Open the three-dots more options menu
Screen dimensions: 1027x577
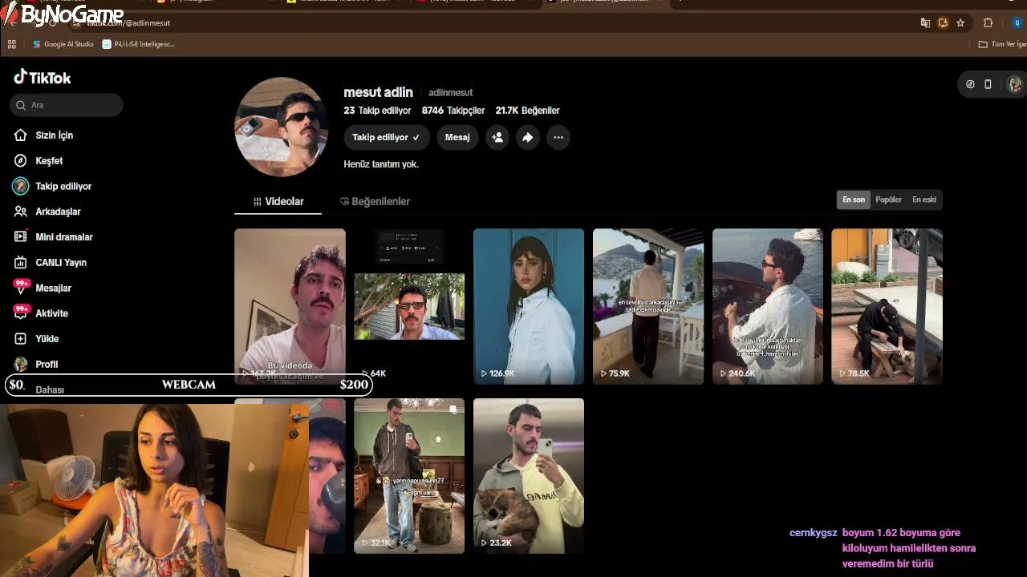point(558,137)
